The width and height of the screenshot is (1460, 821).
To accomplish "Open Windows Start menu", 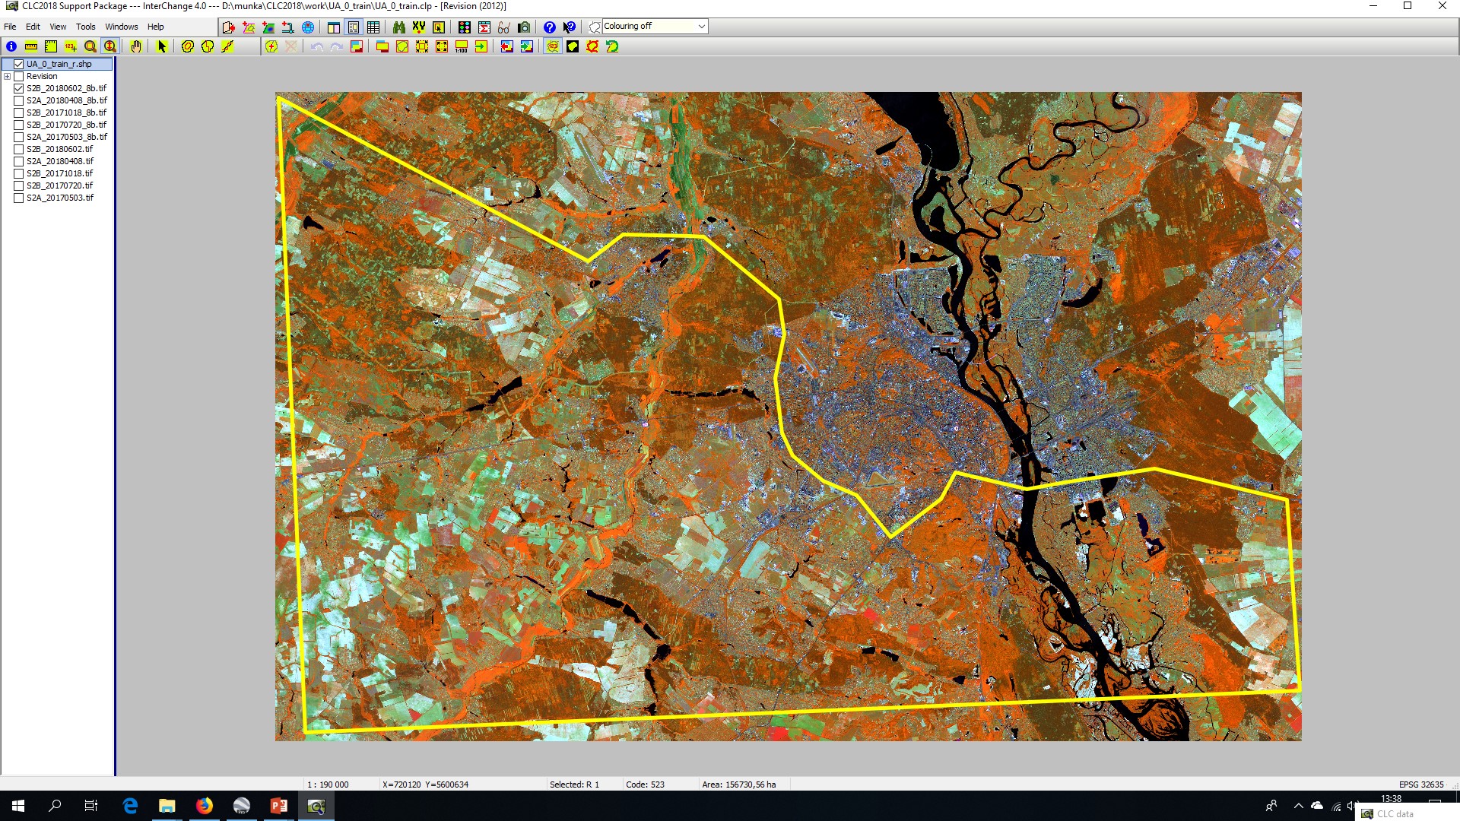I will pos(18,806).
